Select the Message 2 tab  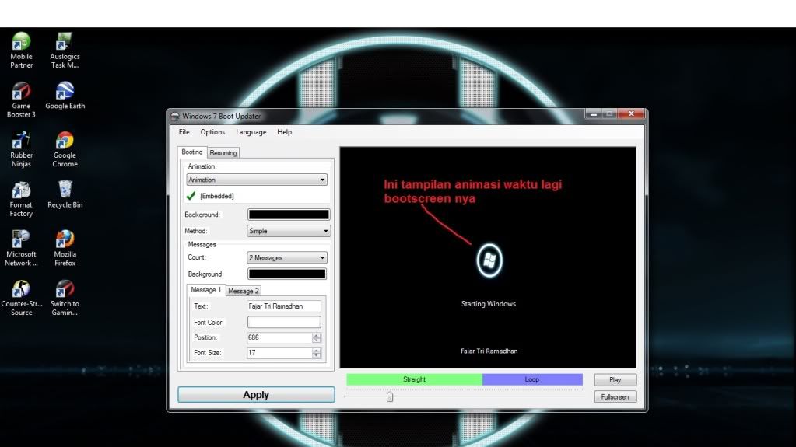244,291
